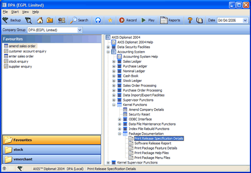Viewport: 251px width, 173px height.
Task: Open the Company Group combo box
Action: point(55,30)
